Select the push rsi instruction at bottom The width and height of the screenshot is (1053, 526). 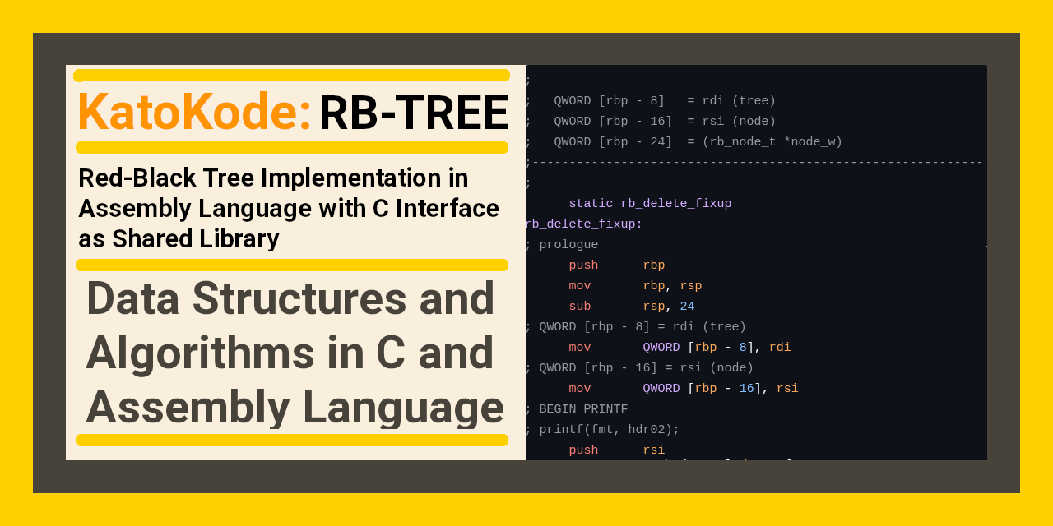611,450
